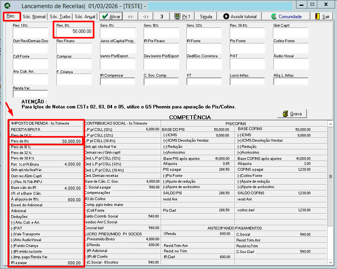This screenshot has width=337, height=269.
Task: Click the IR Compensar input field
Action: pos(118,82)
